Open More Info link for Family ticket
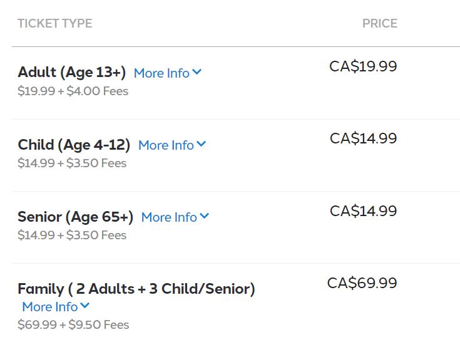This screenshot has height=347, width=460. pyautogui.click(x=50, y=306)
